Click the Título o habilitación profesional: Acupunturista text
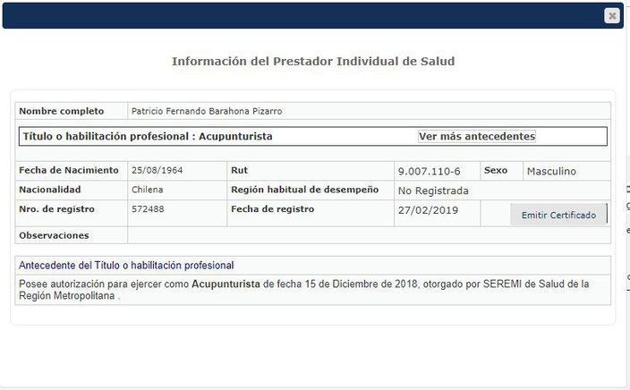Screen dimensions: 630x390 (x=148, y=137)
